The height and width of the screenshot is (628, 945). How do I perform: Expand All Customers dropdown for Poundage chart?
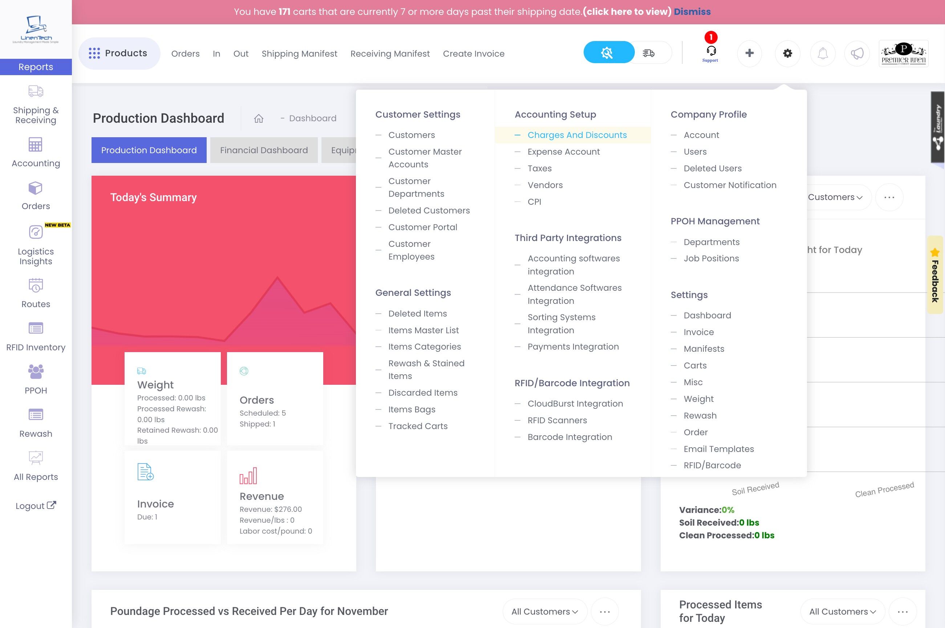(x=544, y=611)
